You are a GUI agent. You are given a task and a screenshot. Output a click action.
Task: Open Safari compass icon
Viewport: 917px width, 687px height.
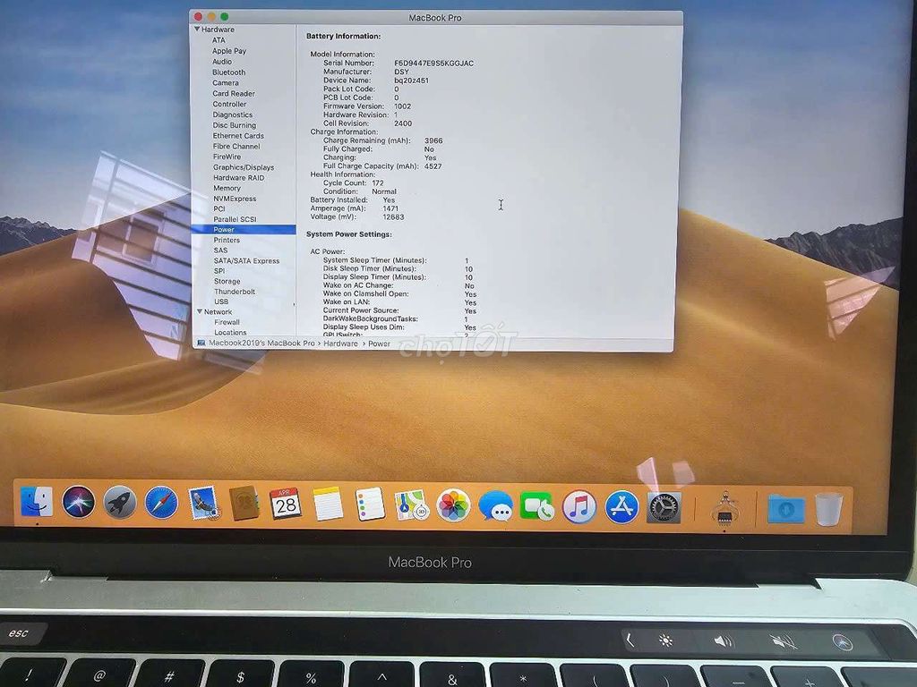click(x=161, y=503)
